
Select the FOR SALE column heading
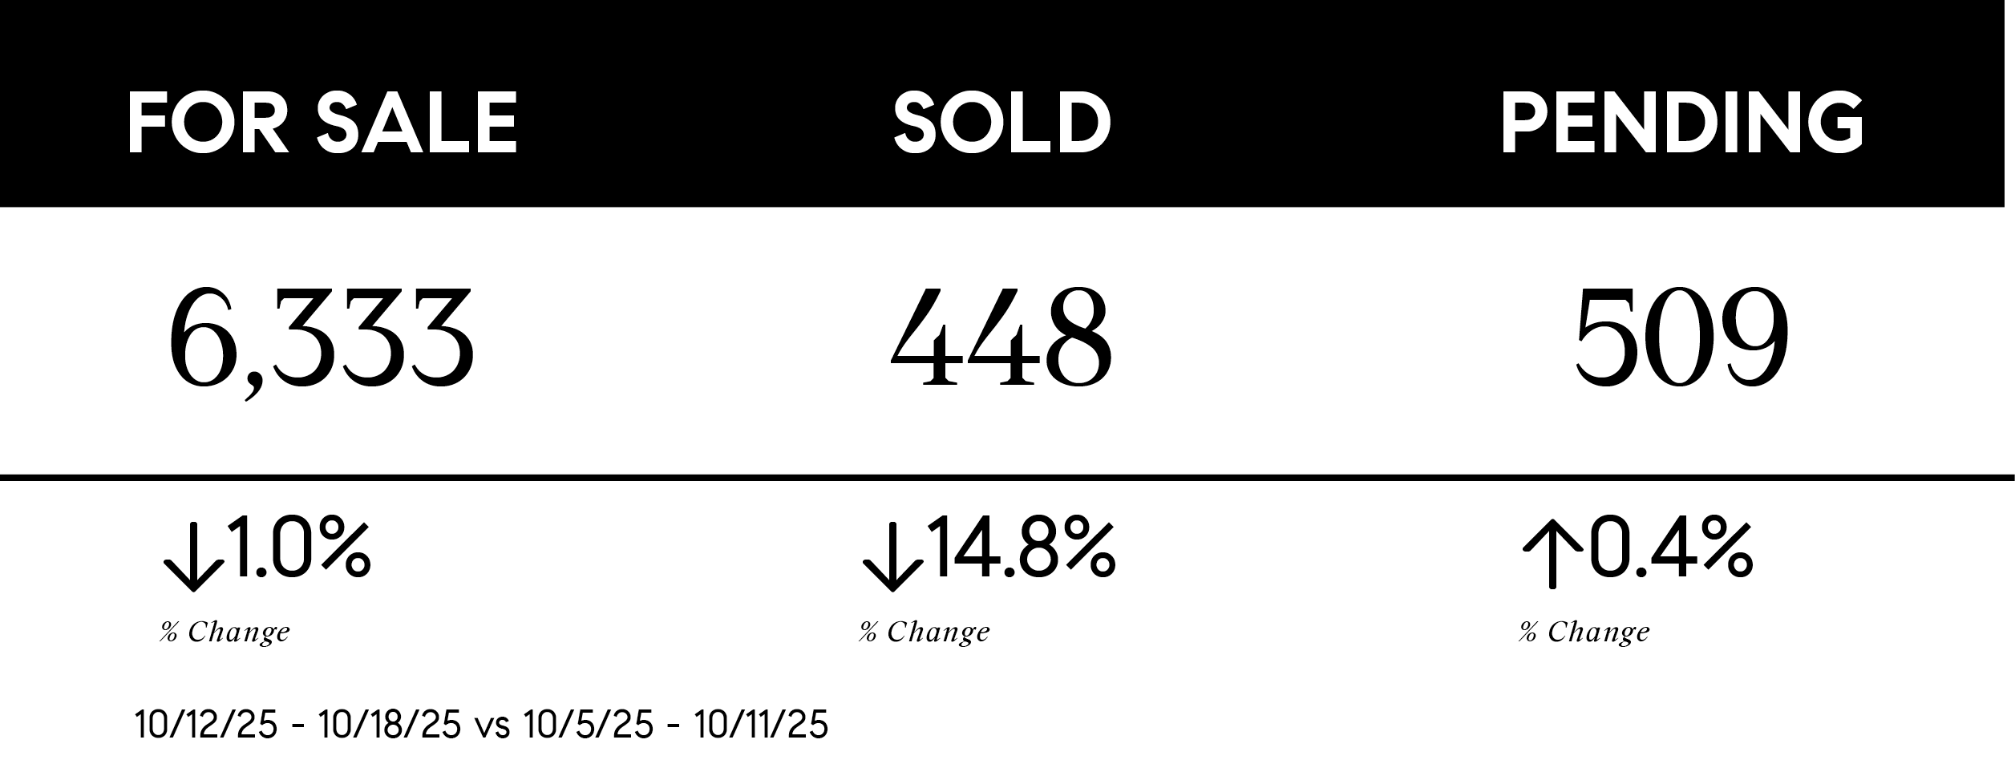322,123
